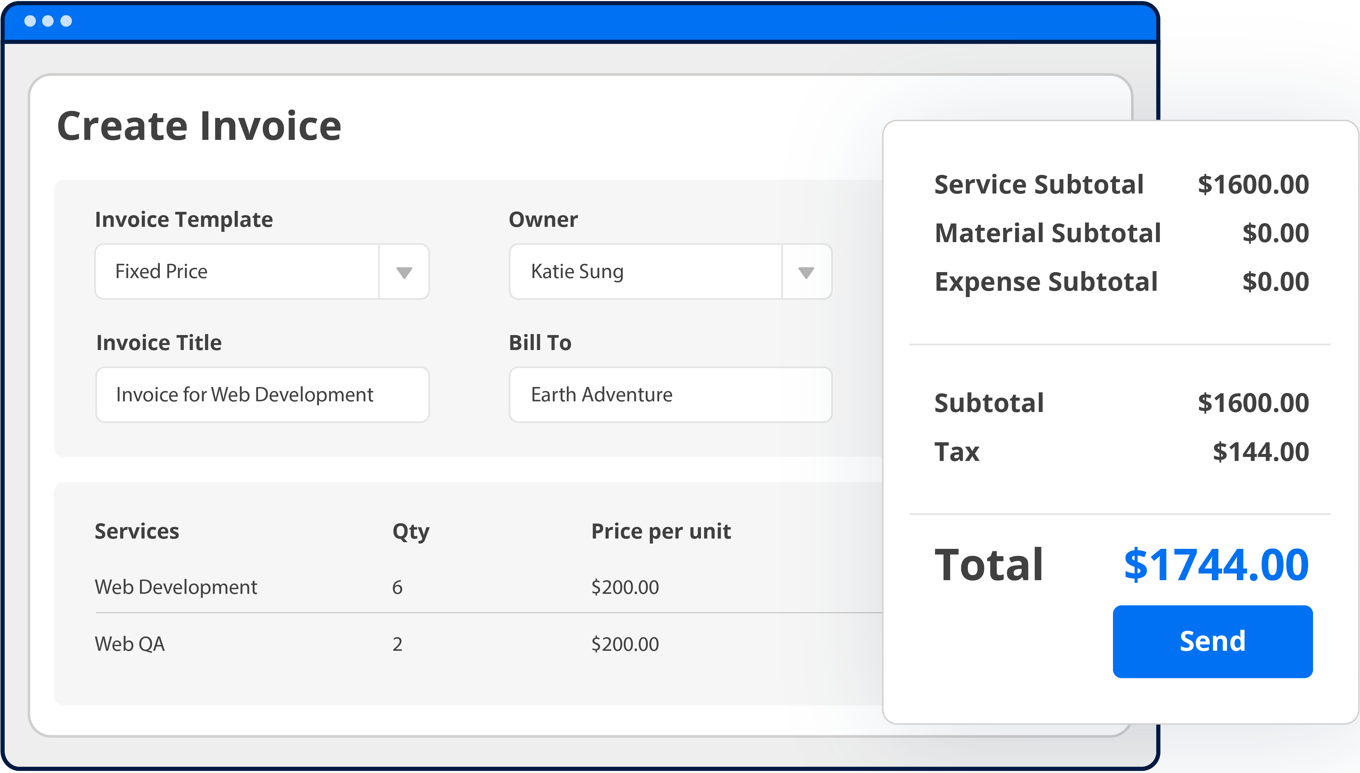Click the third window control dot

[66, 21]
